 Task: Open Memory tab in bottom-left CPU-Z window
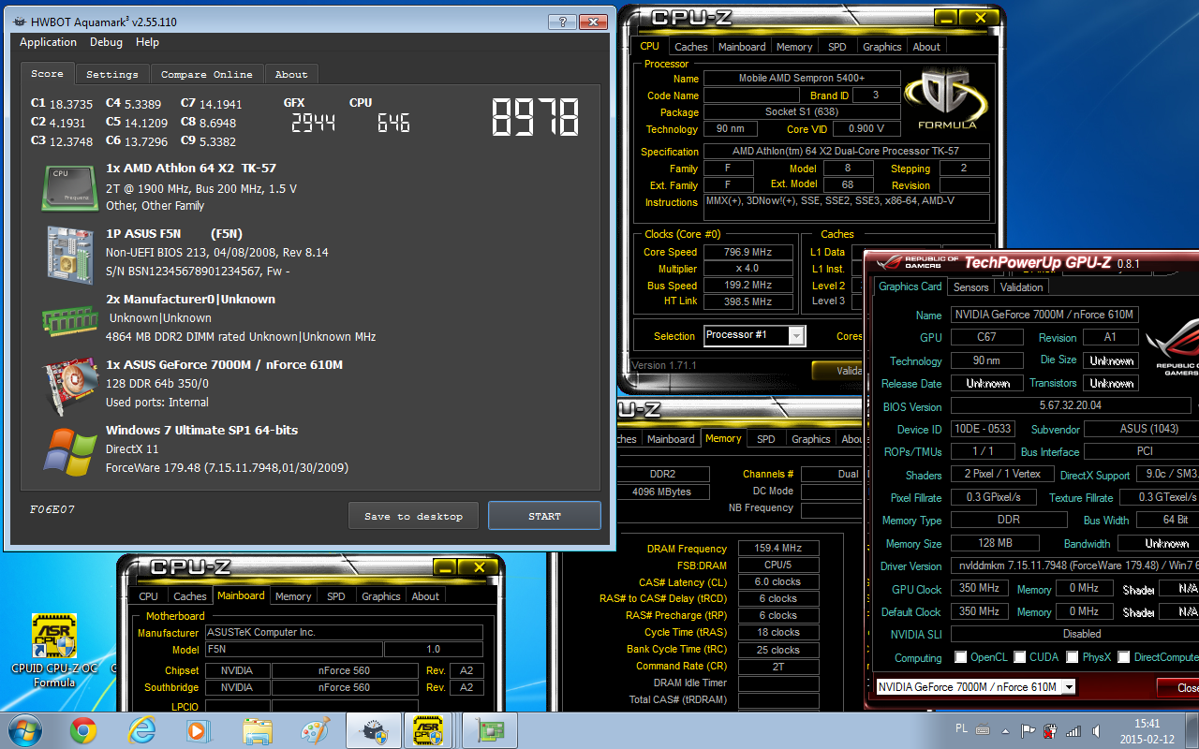click(293, 596)
